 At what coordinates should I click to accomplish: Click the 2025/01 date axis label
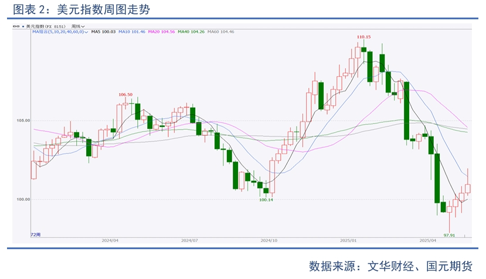tap(349, 240)
